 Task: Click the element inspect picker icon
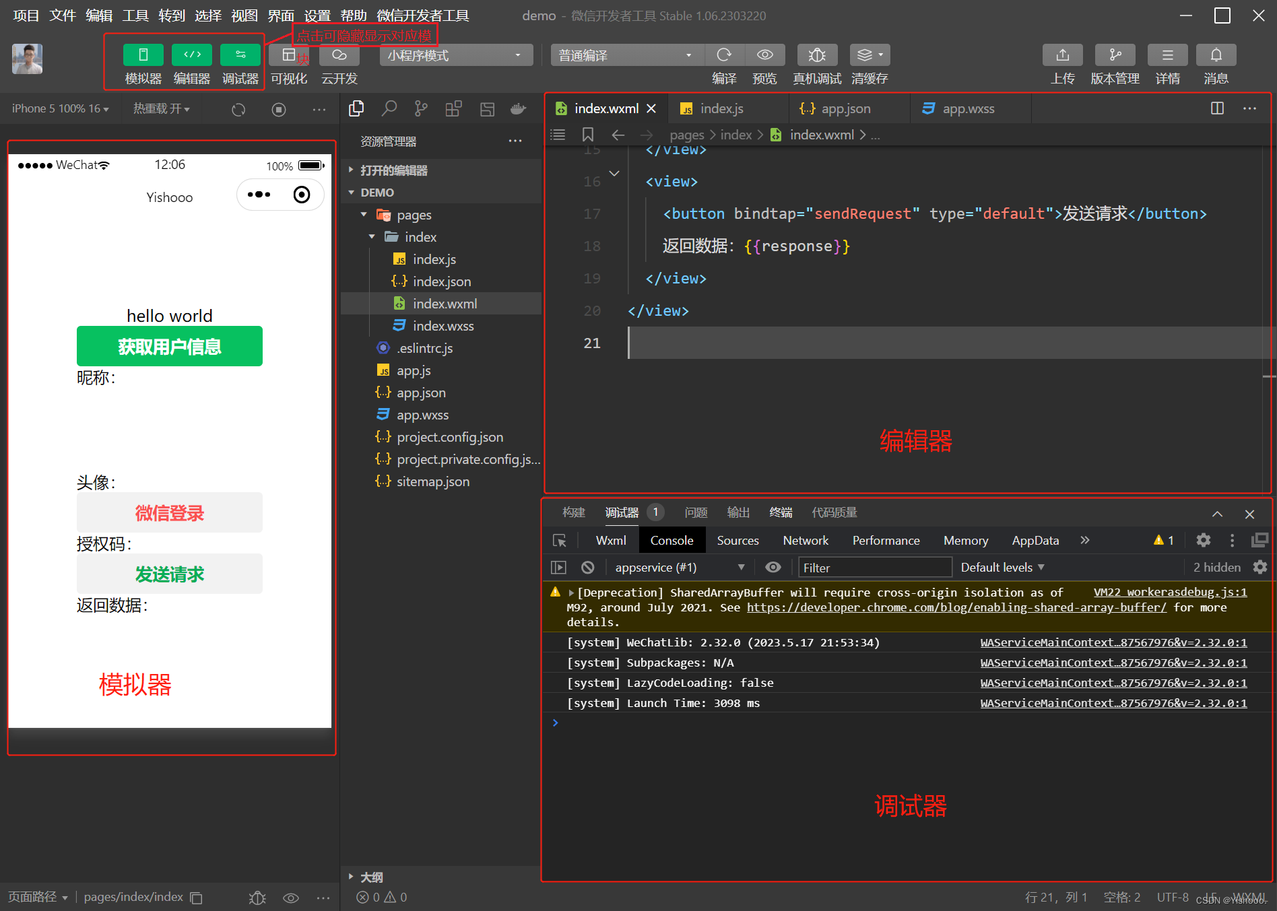tap(560, 540)
